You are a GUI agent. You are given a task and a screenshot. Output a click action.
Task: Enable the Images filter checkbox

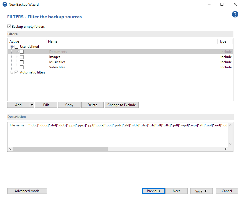tap(21, 57)
